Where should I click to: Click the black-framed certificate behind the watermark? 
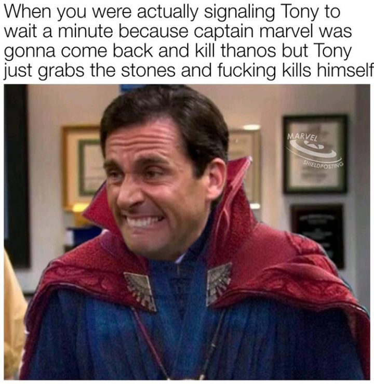point(315,154)
